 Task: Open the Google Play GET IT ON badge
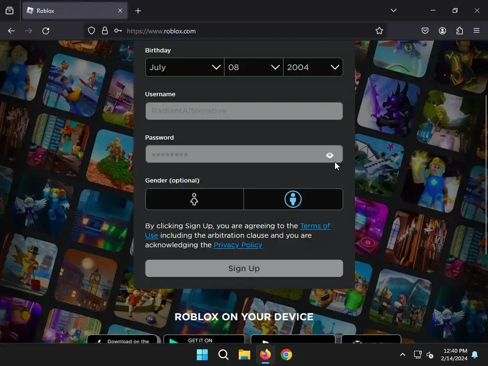point(204,339)
